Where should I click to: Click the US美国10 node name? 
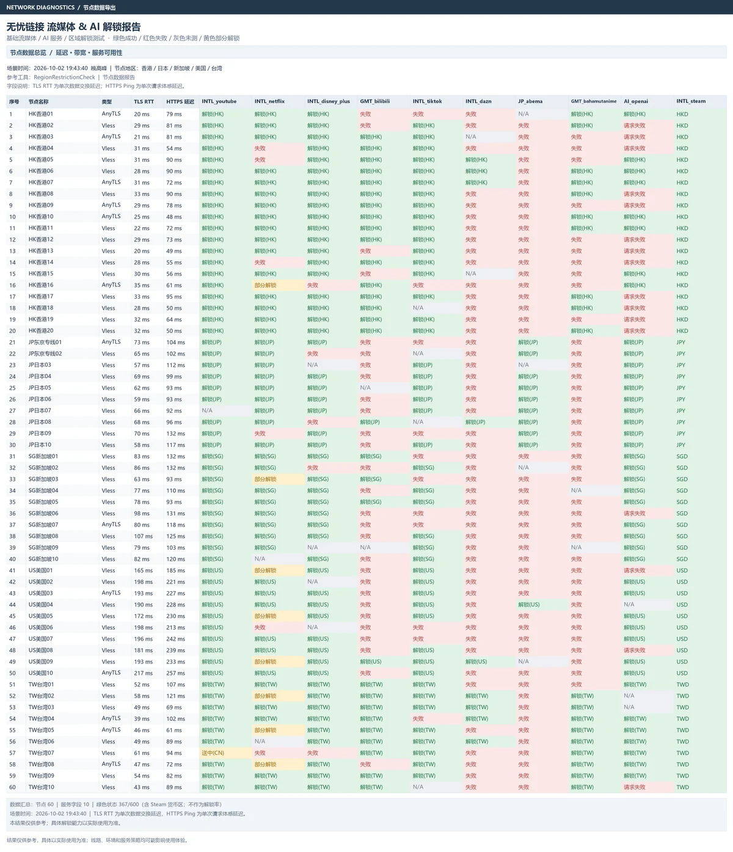(41, 673)
